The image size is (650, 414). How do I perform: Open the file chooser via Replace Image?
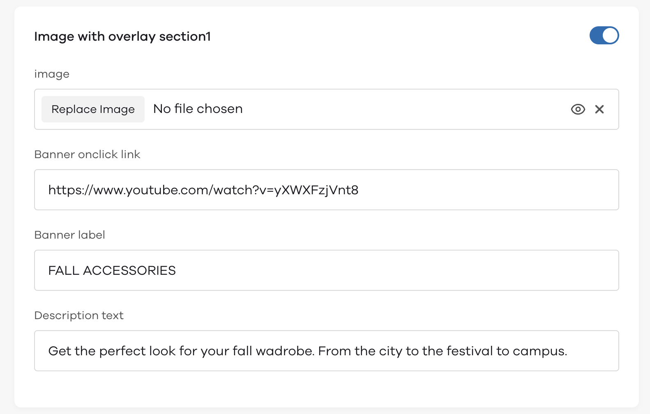pos(93,109)
